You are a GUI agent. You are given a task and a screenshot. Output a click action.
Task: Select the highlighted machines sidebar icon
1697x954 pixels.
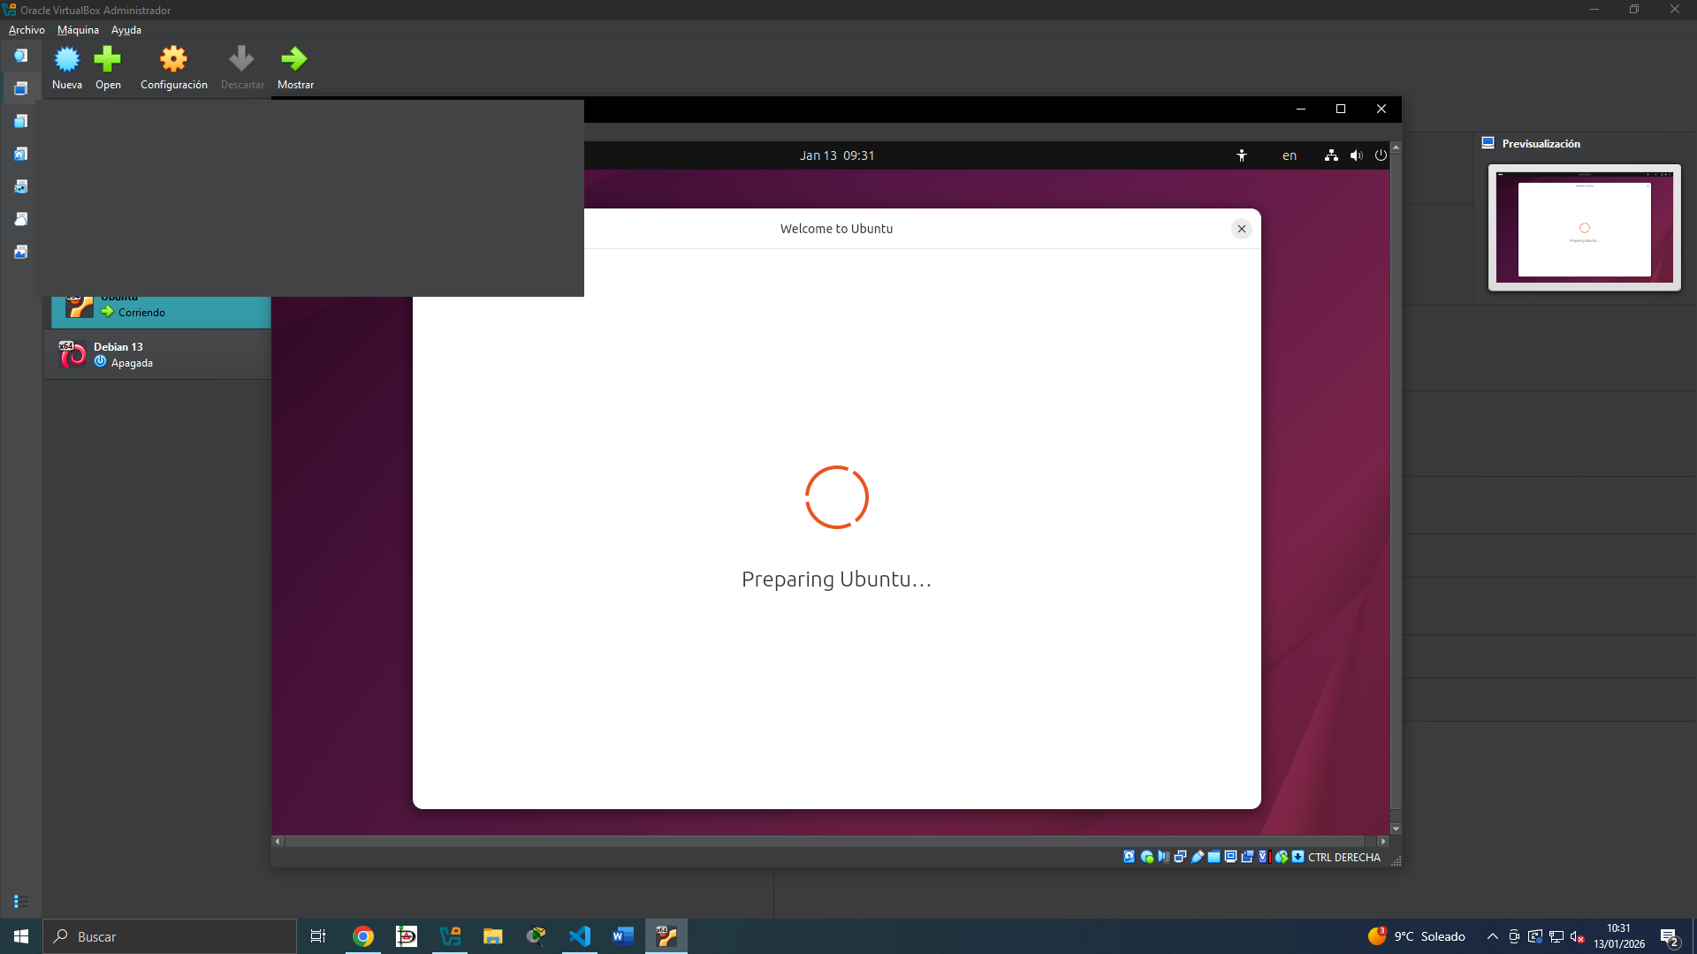[x=20, y=88]
